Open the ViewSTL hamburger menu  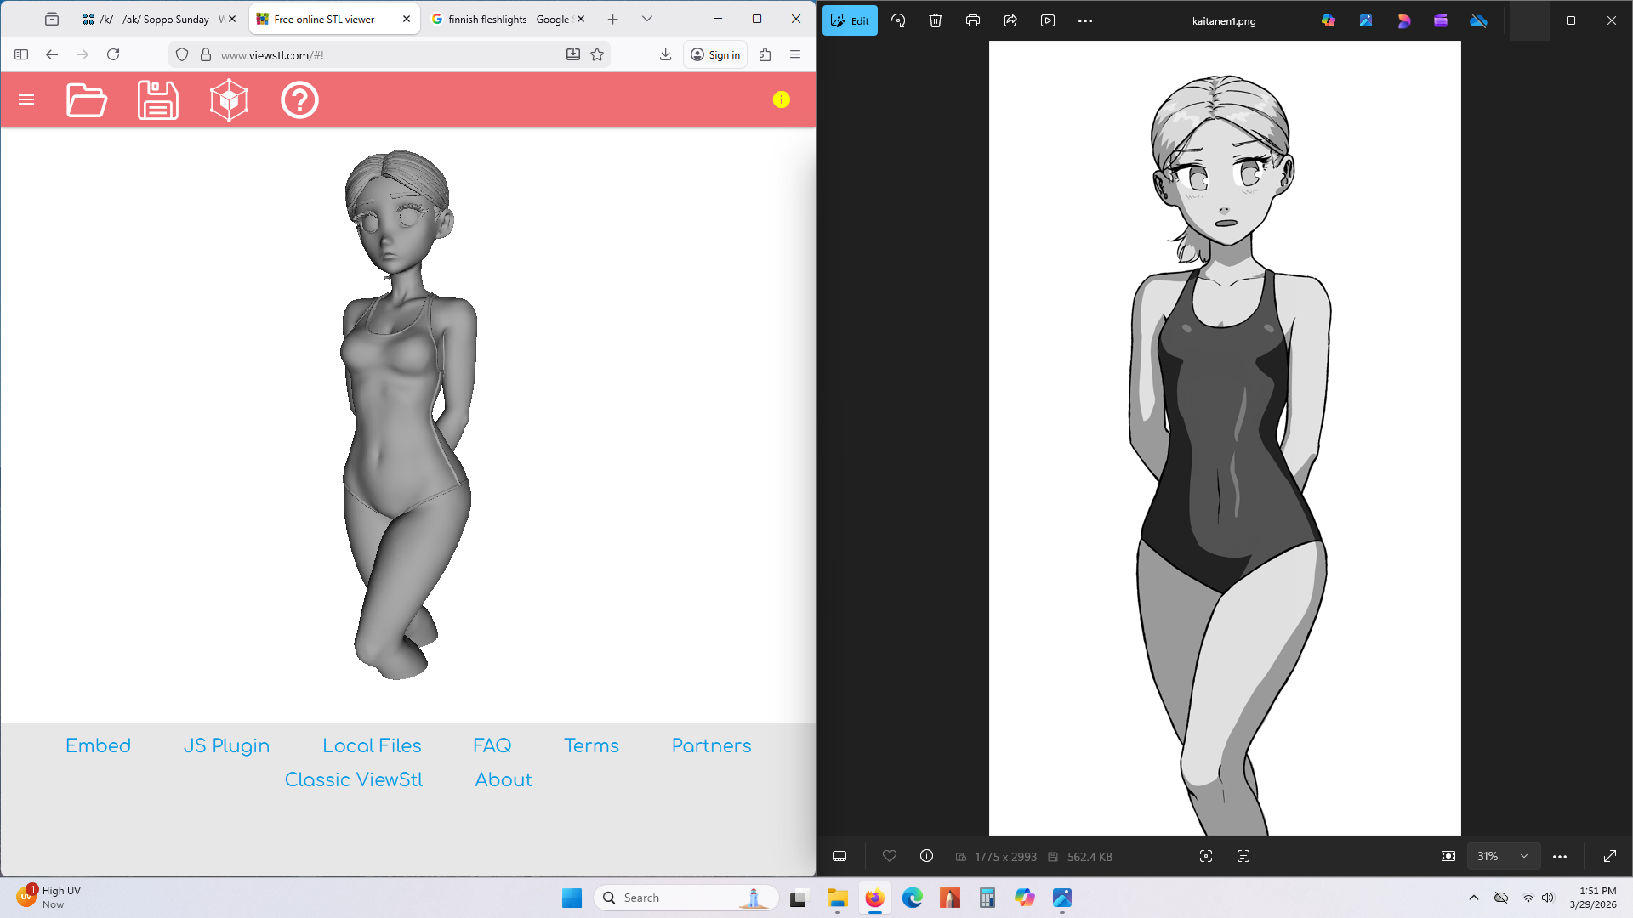[x=26, y=100]
